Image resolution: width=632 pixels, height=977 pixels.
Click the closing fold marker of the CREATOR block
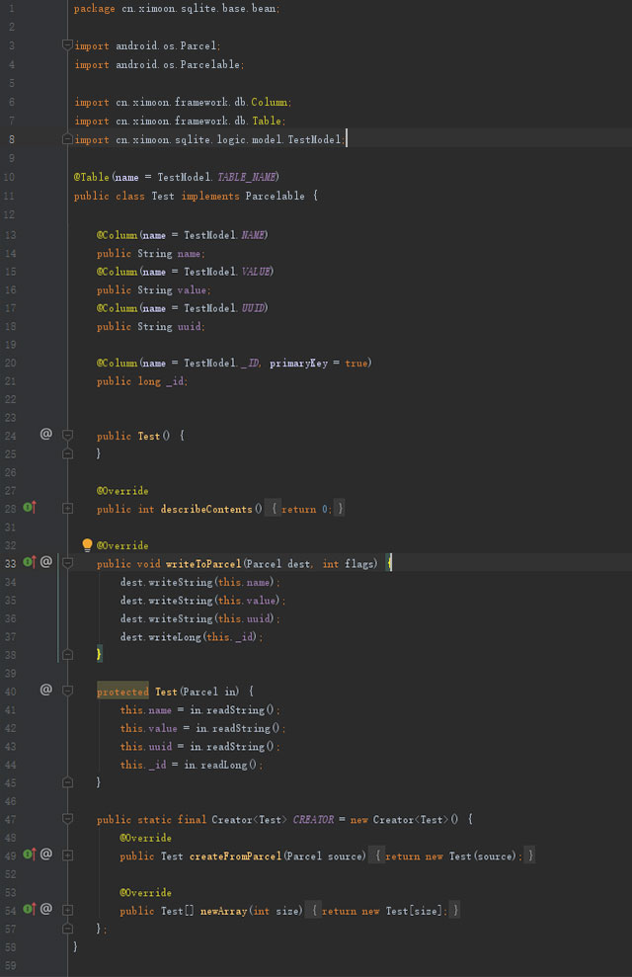tap(68, 929)
